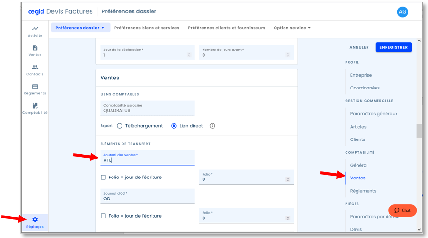Adjust the Nombre de jours avant stepper

pyautogui.click(x=288, y=55)
